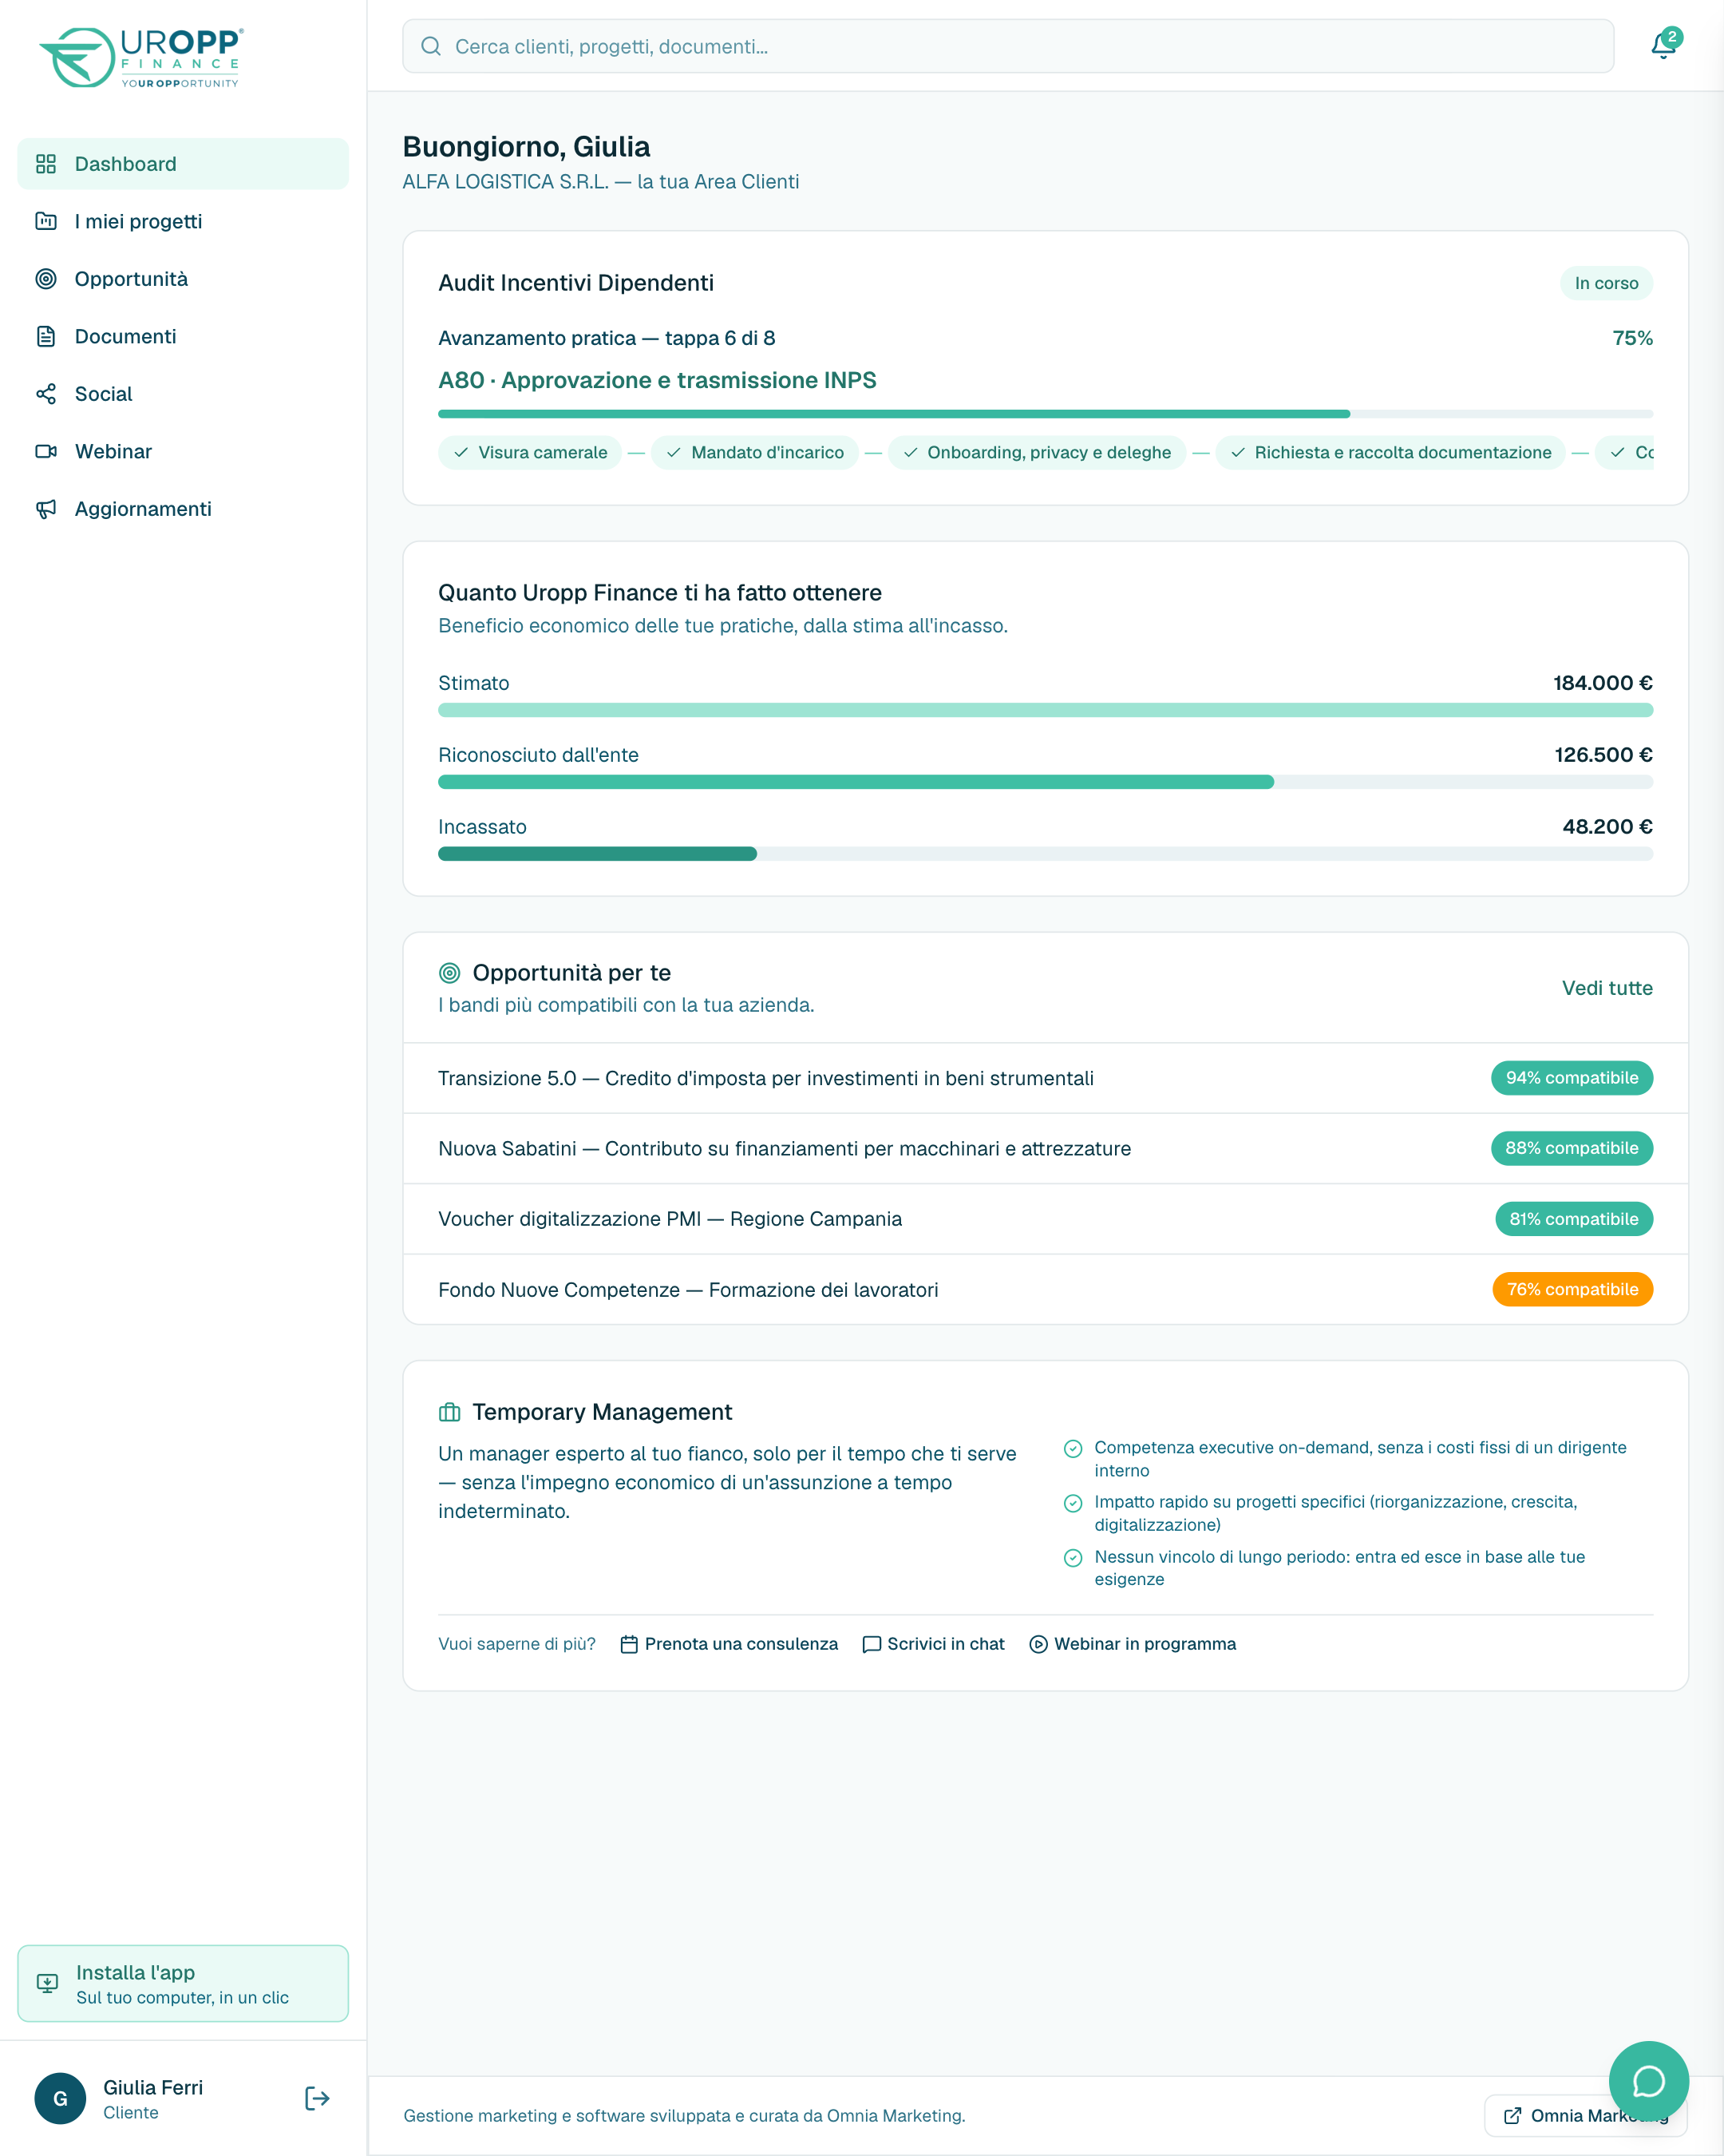Click the Avanzamento pratica progress bar
This screenshot has width=1724, height=2156.
(x=1046, y=414)
